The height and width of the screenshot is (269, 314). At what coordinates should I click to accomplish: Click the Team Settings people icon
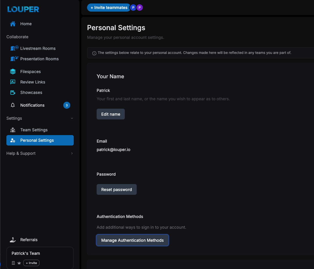tap(13, 130)
